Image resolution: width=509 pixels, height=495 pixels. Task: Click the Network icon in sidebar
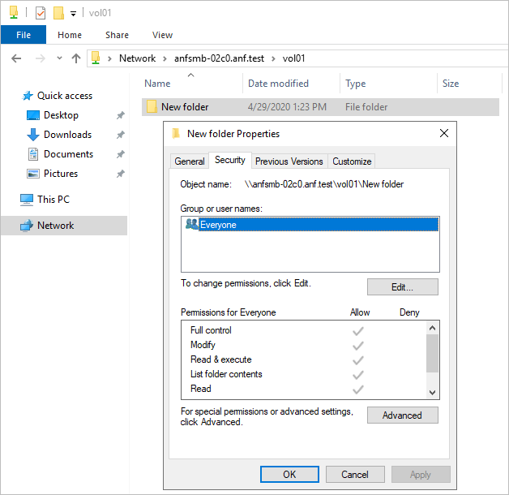coord(27,226)
